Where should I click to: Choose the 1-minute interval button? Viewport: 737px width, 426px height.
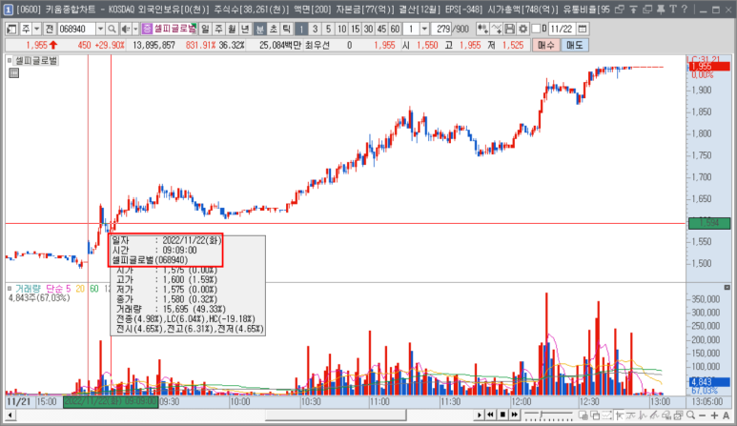click(x=301, y=30)
